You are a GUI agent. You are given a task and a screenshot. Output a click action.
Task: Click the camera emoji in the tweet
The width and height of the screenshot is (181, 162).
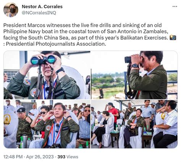coord(173,38)
